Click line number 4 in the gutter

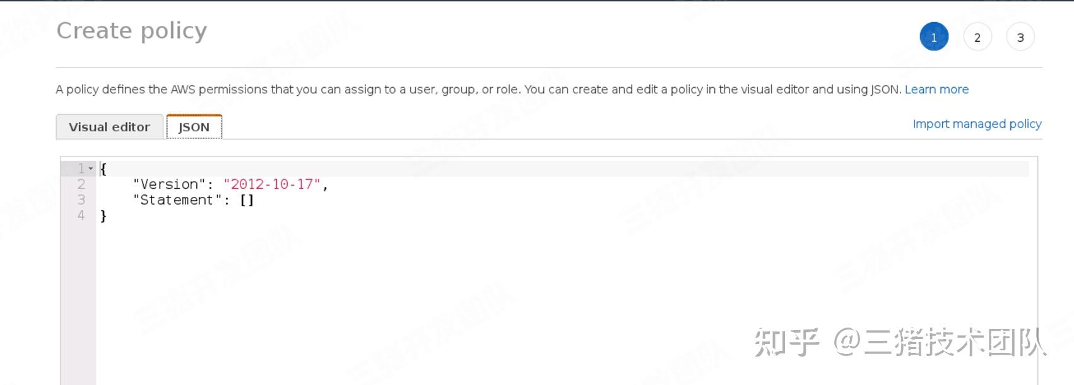81,216
